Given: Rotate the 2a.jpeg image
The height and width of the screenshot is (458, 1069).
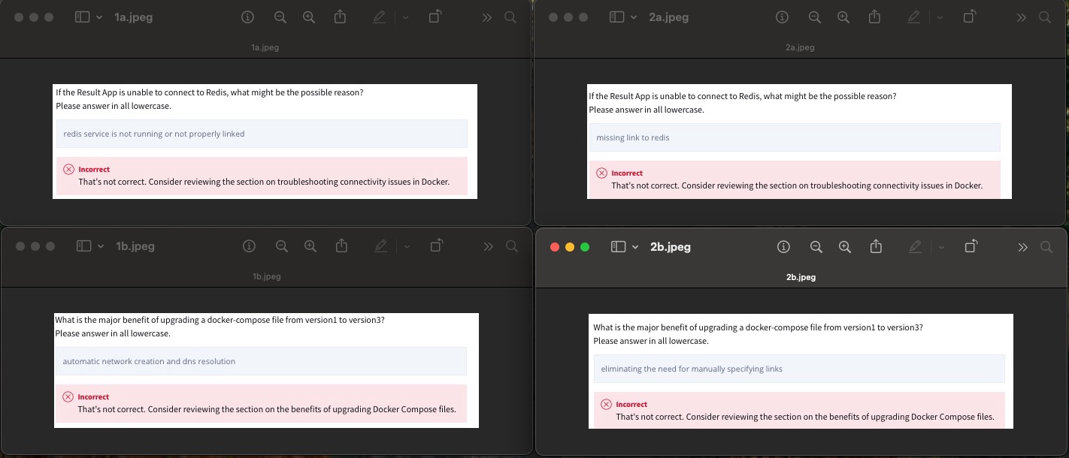Looking at the screenshot, I should point(970,17).
